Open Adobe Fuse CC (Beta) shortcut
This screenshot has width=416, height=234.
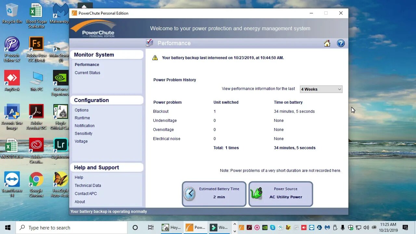tap(36, 49)
